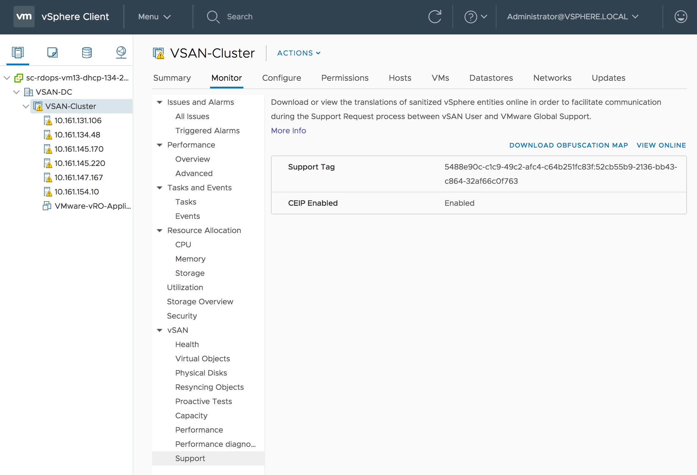Switch to the Networking inventory view
The height and width of the screenshot is (475, 697).
(121, 53)
